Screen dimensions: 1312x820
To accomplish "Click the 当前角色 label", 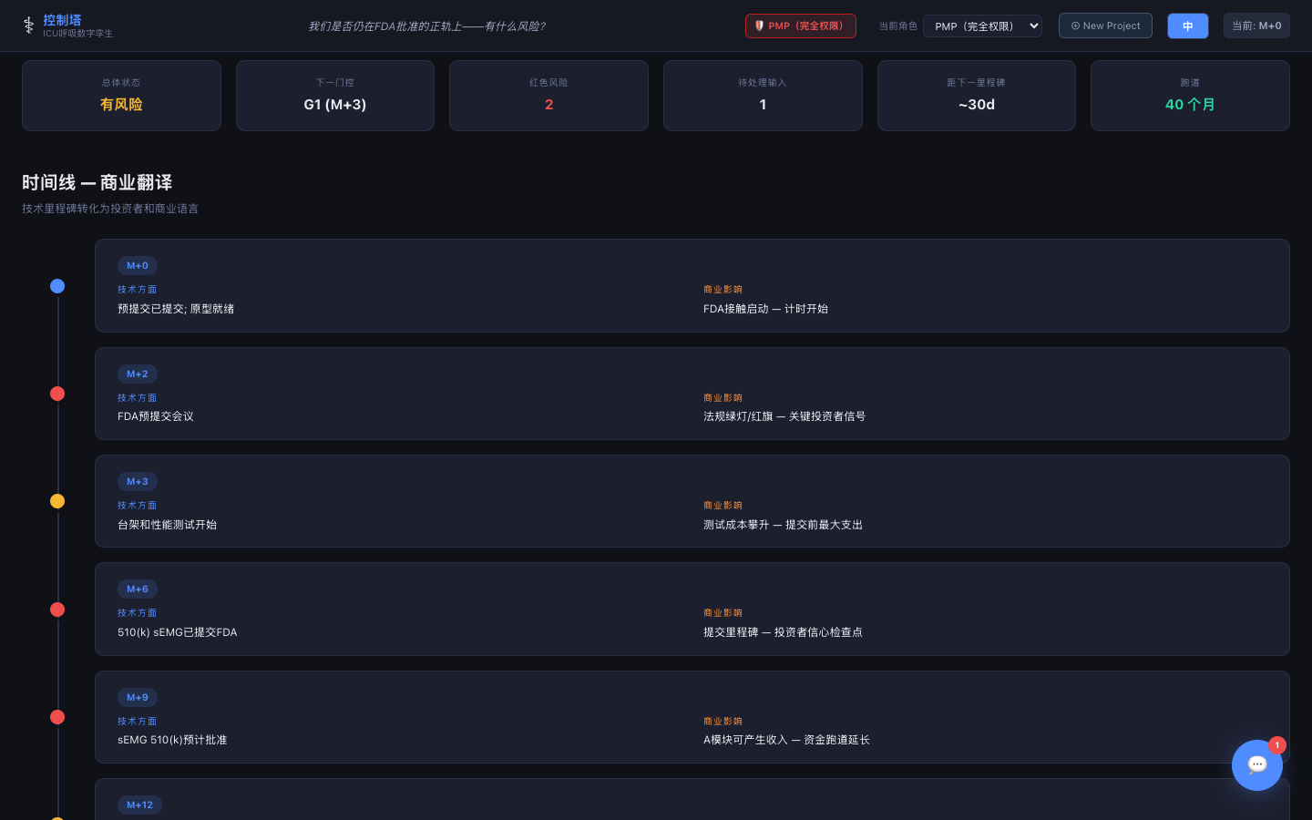I will [x=898, y=26].
